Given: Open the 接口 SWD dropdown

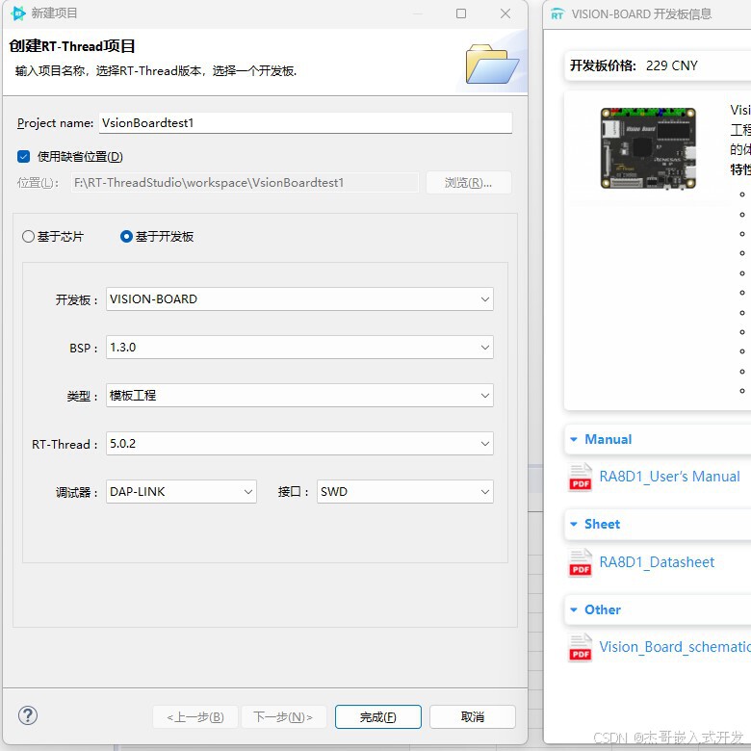Looking at the screenshot, I should (x=404, y=491).
